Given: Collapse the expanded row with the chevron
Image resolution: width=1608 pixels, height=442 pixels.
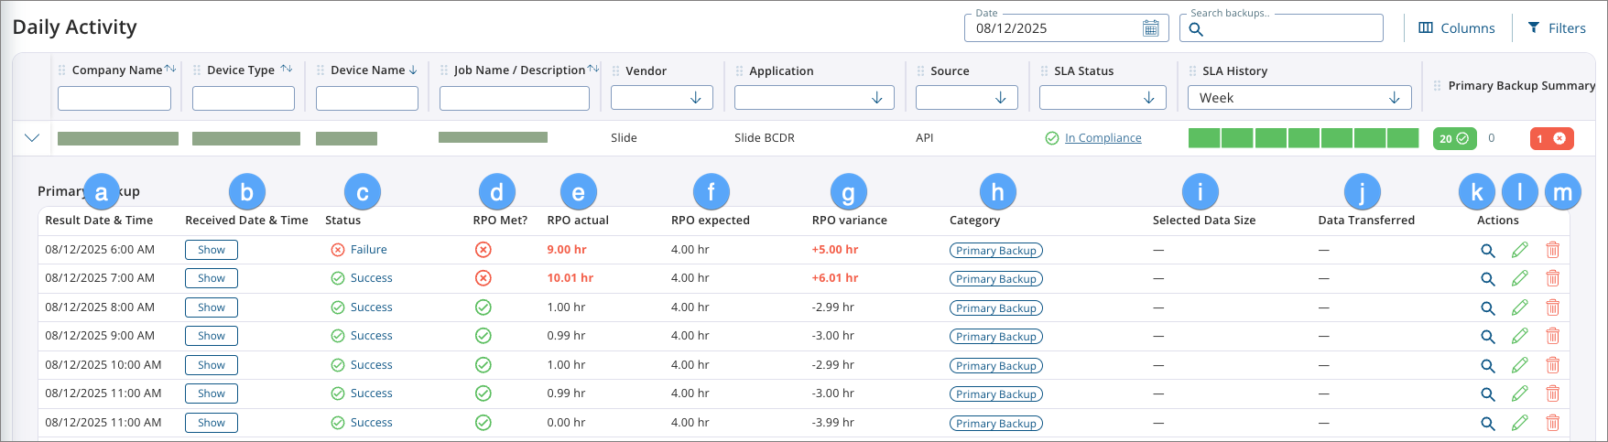Looking at the screenshot, I should (32, 138).
